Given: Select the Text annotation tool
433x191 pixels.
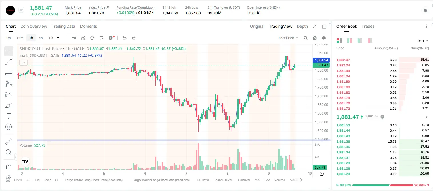Looking at the screenshot, I should (9, 116).
